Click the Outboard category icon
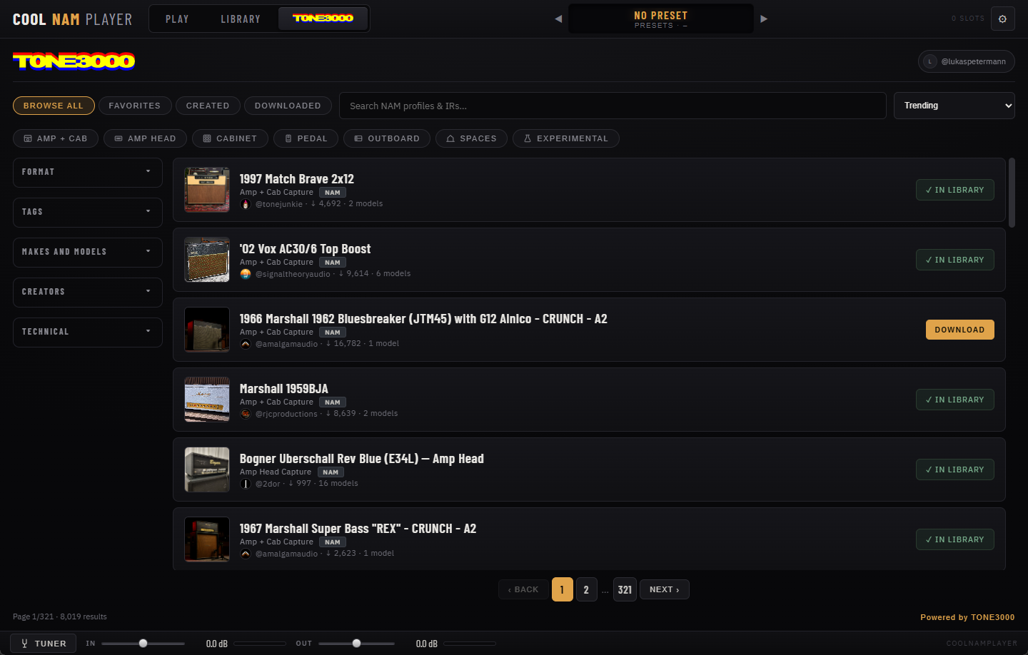The height and width of the screenshot is (655, 1028). coord(358,138)
